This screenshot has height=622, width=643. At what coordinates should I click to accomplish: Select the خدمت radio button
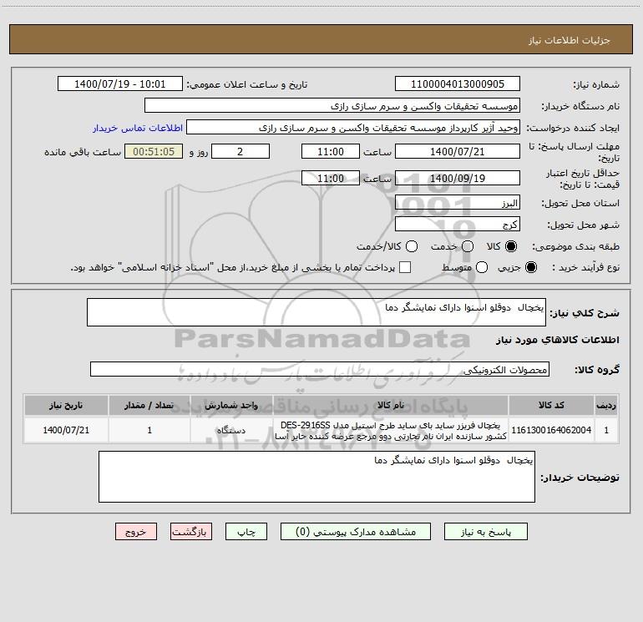click(468, 246)
